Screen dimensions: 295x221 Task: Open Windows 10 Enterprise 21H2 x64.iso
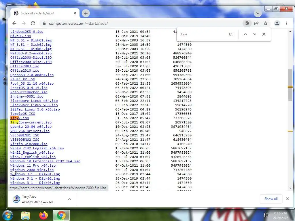pyautogui.click(x=45, y=161)
